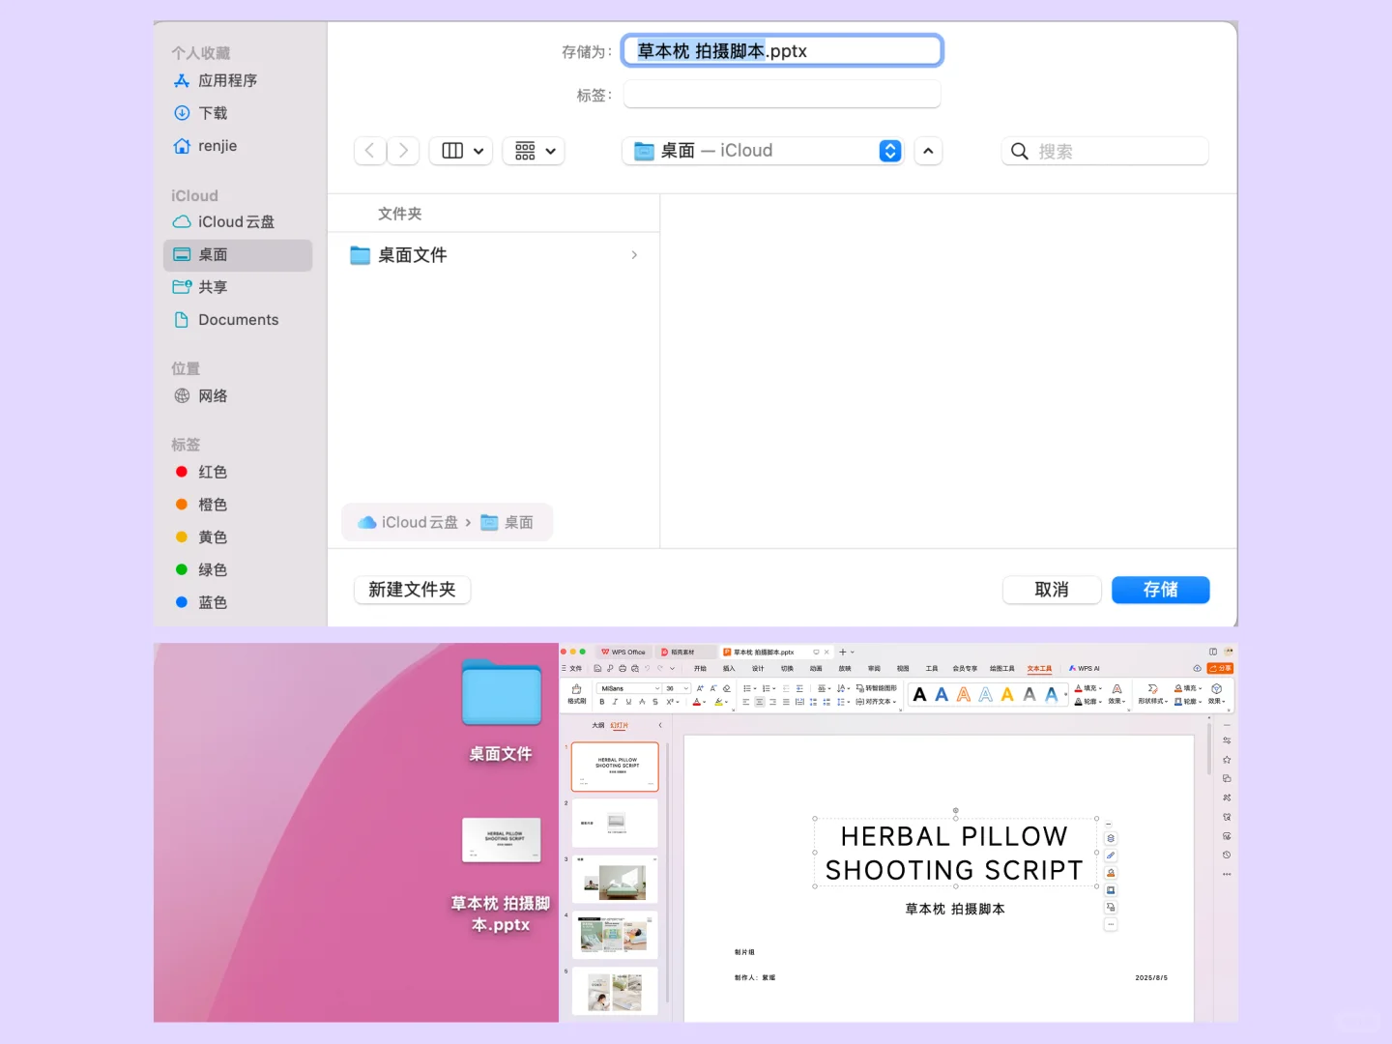Apply a 文本效果 text effect
Screen dimensions: 1392x1044
[x=1116, y=701]
